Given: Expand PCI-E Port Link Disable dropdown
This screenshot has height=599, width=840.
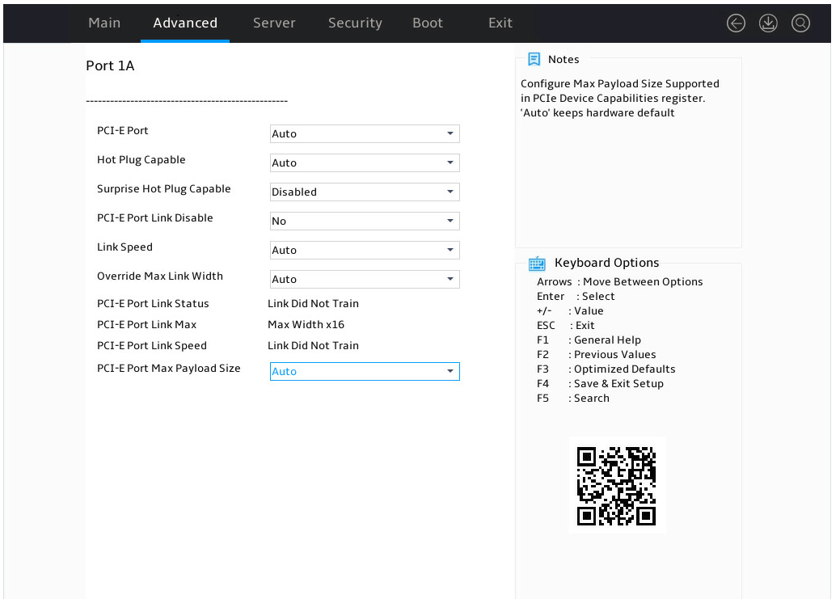Looking at the screenshot, I should (365, 221).
